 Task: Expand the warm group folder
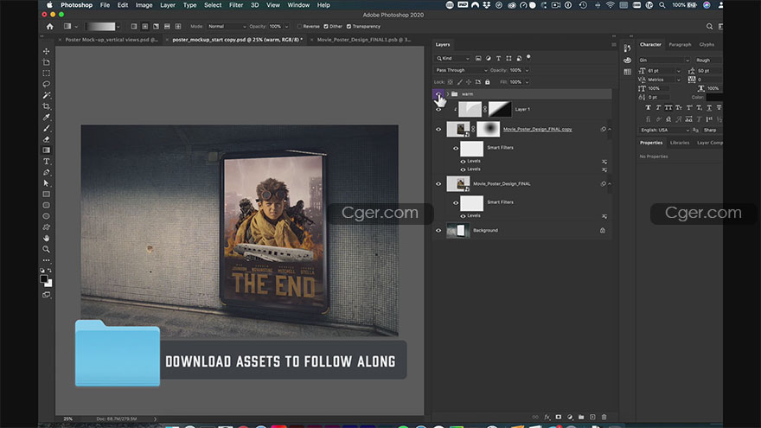[447, 94]
